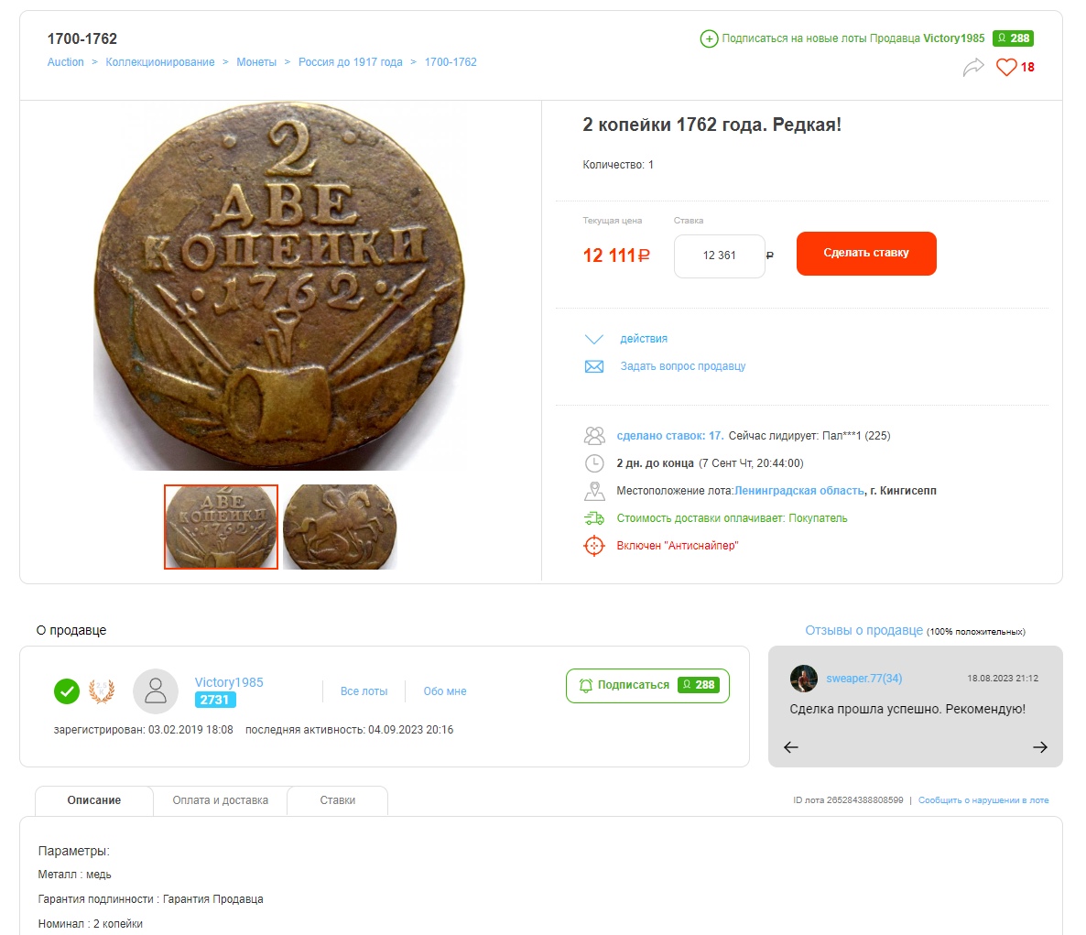1086x935 pixels.
Task: Select the coin reverse thumbnail with horseman
Action: tap(340, 527)
